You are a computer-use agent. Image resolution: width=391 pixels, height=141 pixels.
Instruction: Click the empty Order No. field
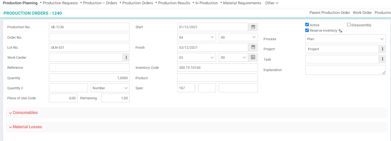[89, 37]
